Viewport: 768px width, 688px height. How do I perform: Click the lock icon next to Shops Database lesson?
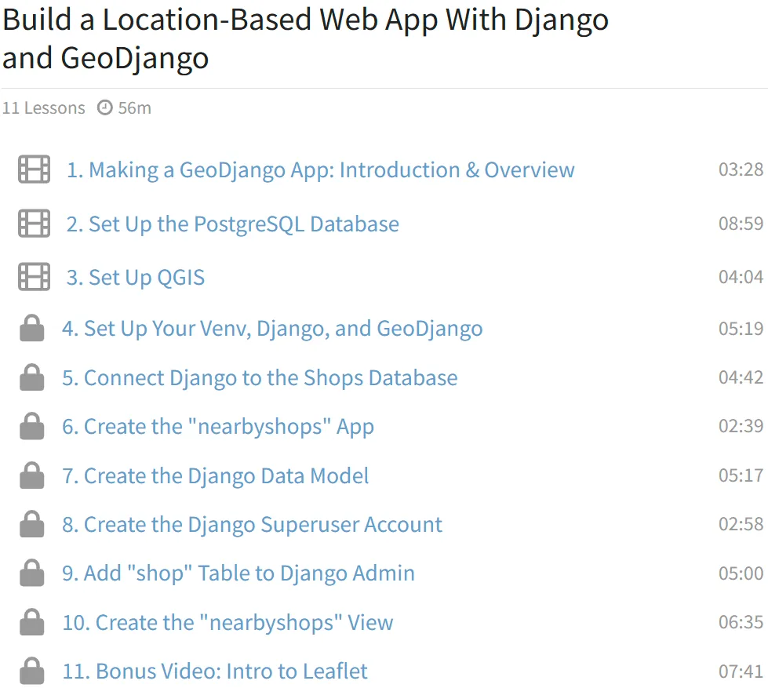click(32, 377)
